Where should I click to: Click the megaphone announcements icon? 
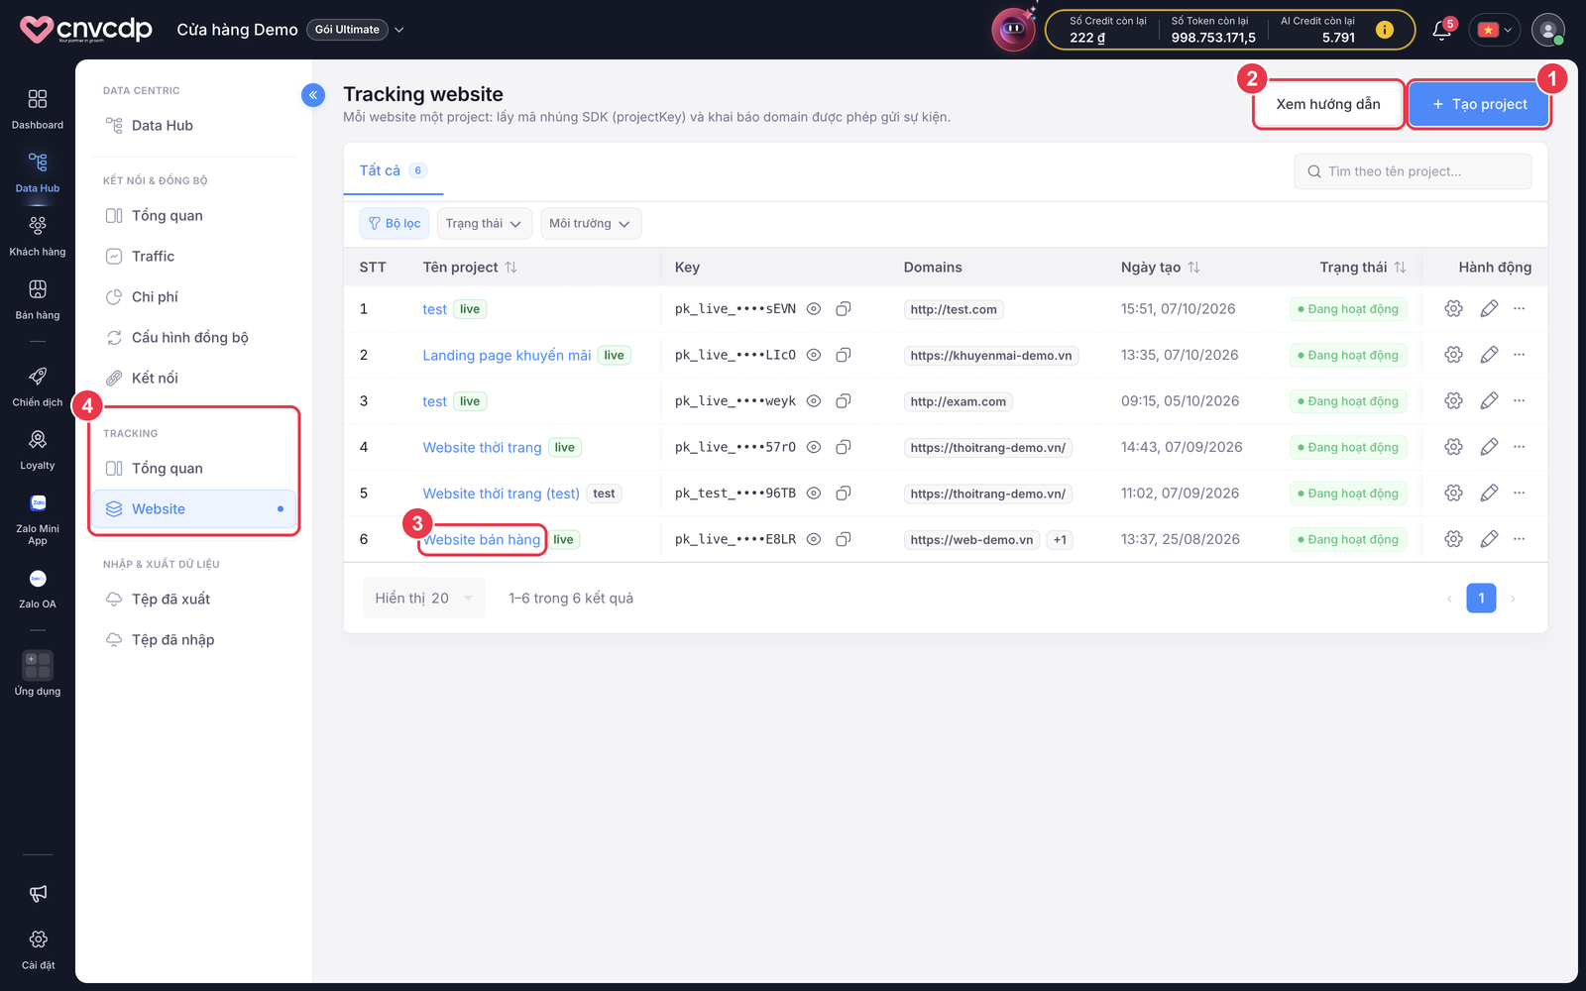38,894
